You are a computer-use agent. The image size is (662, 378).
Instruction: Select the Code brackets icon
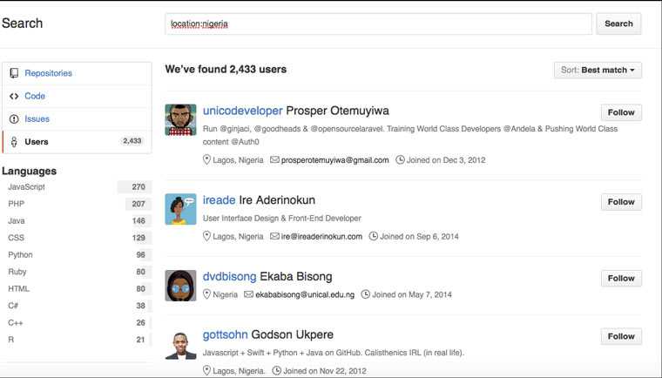[14, 96]
